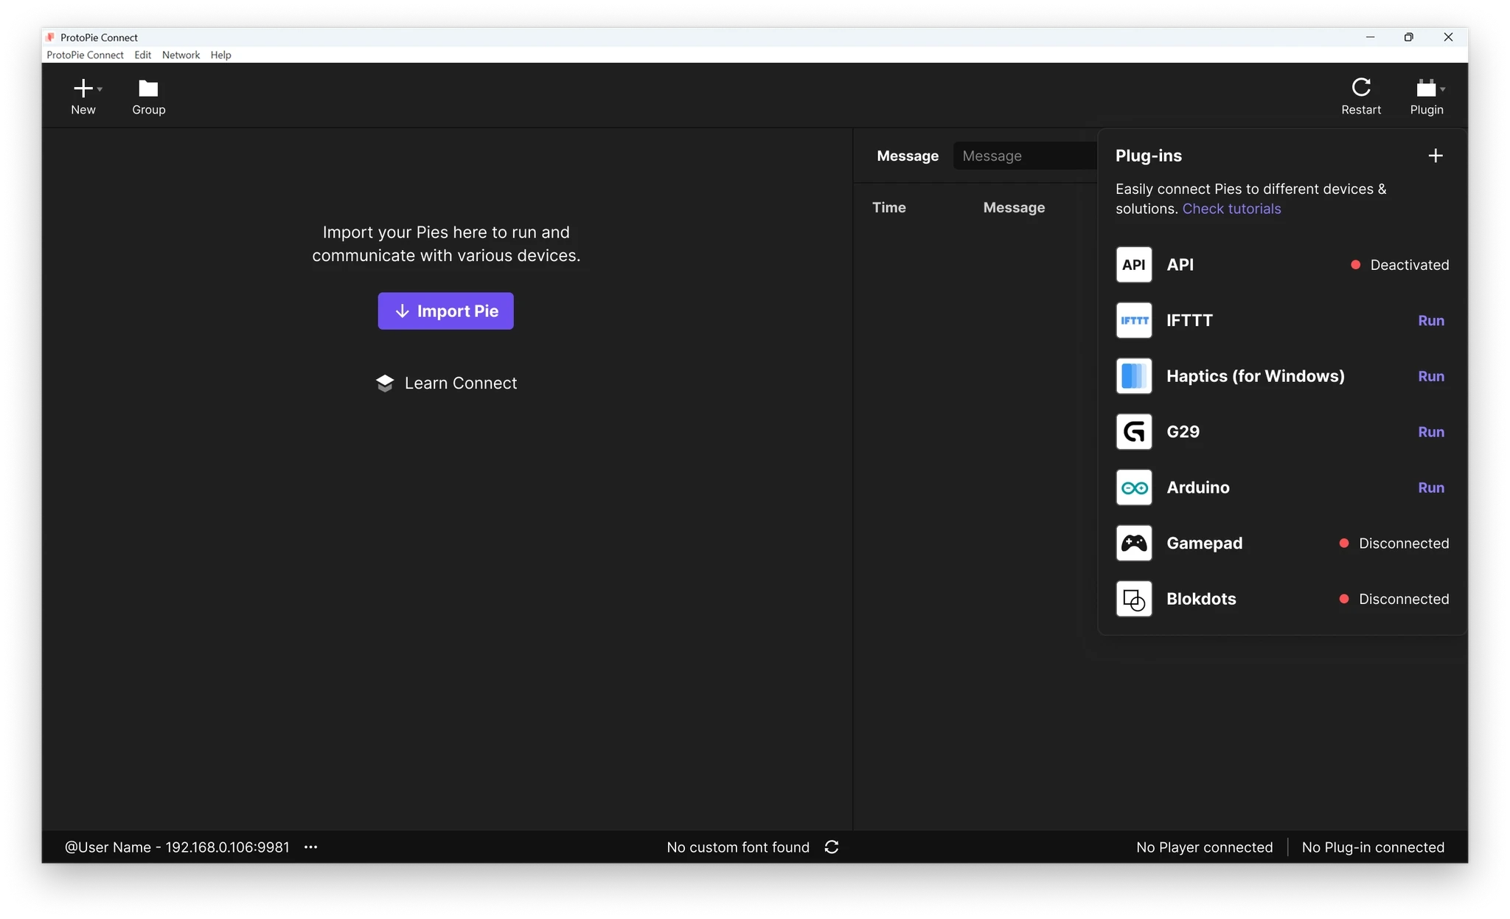Open the Edit menu
Screen dimensions: 1510x919
pyautogui.click(x=143, y=55)
